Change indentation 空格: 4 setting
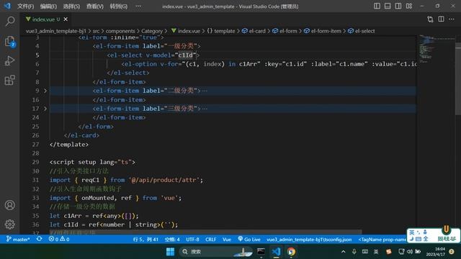Viewport: 461px width, 259px height. coord(172,240)
